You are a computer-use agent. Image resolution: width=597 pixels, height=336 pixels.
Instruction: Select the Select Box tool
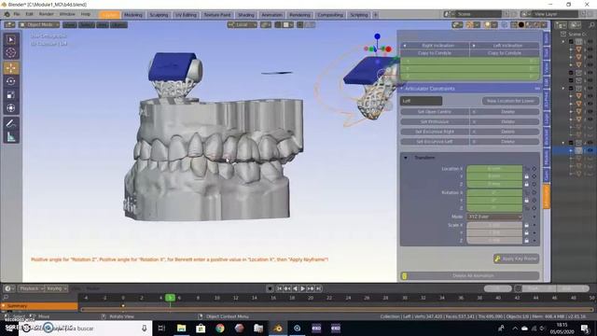point(11,39)
